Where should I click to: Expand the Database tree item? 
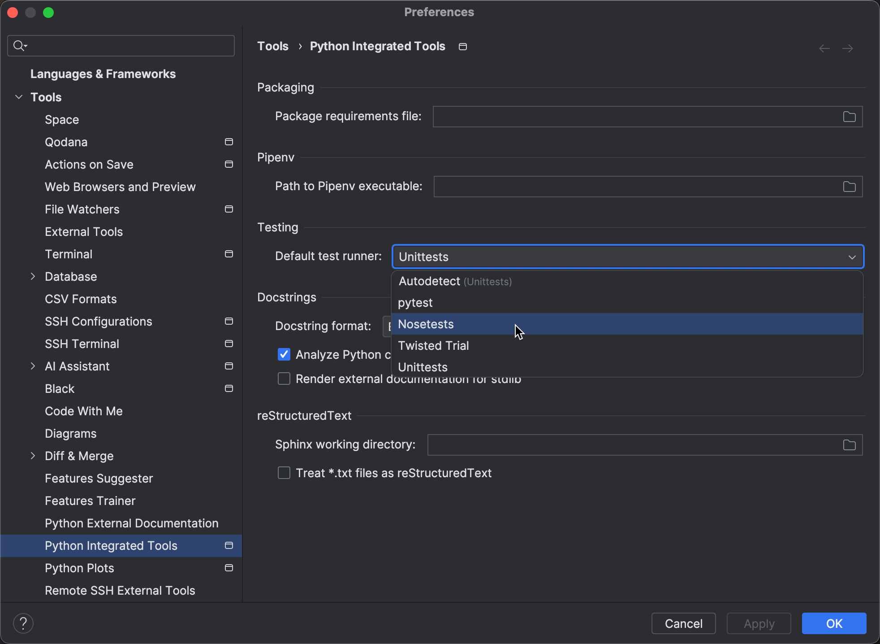point(33,276)
